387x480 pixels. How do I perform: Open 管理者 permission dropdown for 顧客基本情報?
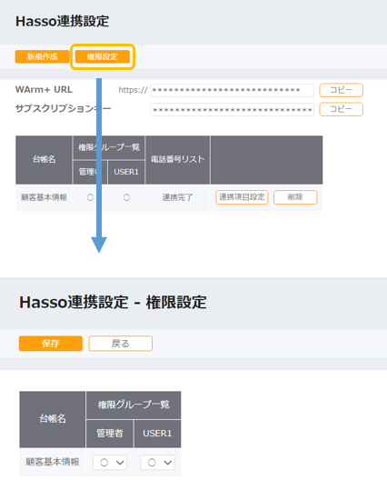tap(110, 463)
